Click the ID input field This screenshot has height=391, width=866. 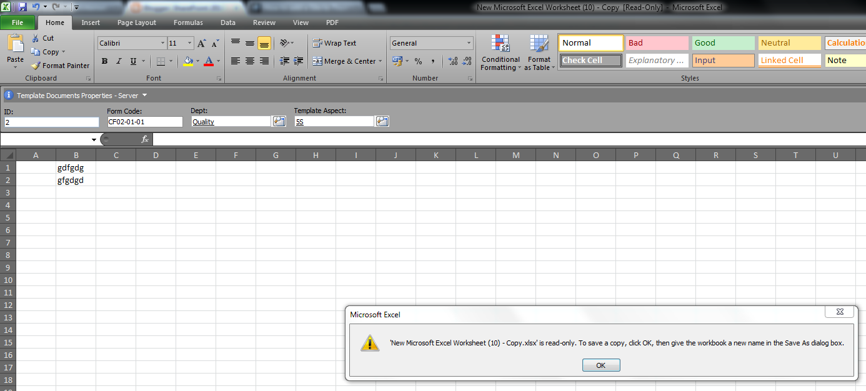(x=51, y=122)
